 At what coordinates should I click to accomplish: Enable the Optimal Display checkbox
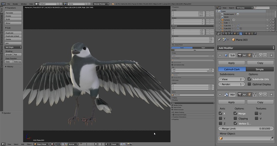pos(249,84)
